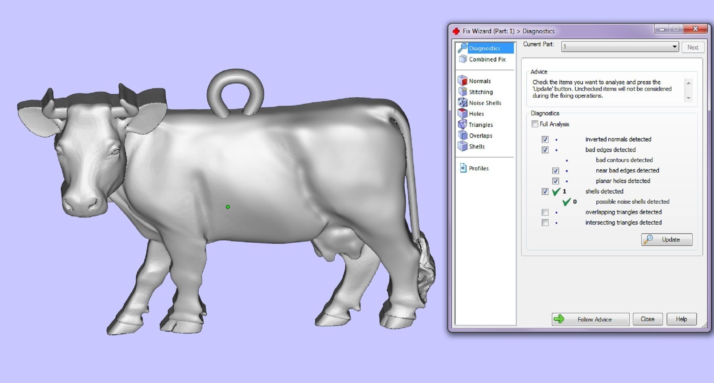Open the Combined Fix page
Viewport: 714px width, 383px height.
pyautogui.click(x=487, y=59)
